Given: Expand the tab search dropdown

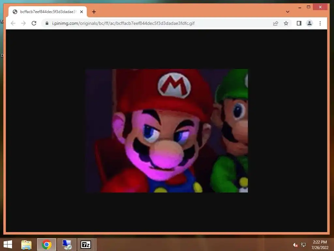Looking at the screenshot, I should point(288,12).
